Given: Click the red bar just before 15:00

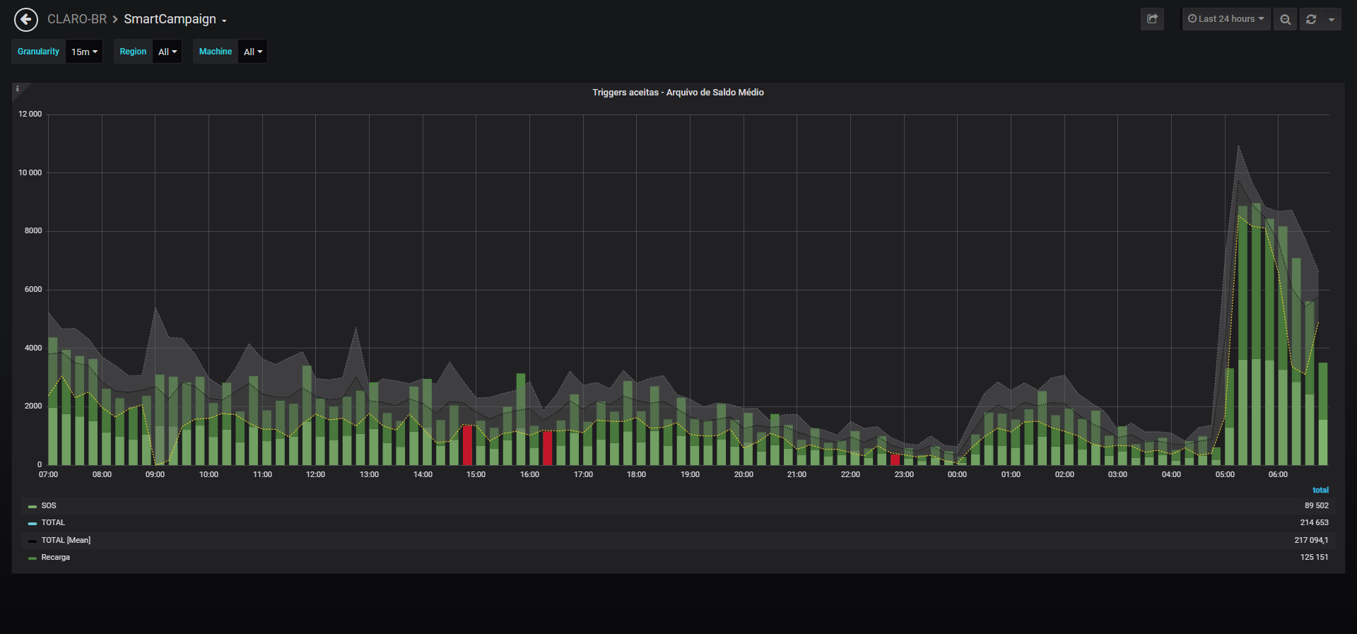Looking at the screenshot, I should pyautogui.click(x=467, y=445).
